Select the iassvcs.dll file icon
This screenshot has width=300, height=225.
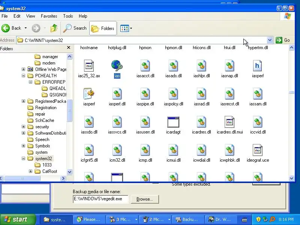(x=117, y=121)
